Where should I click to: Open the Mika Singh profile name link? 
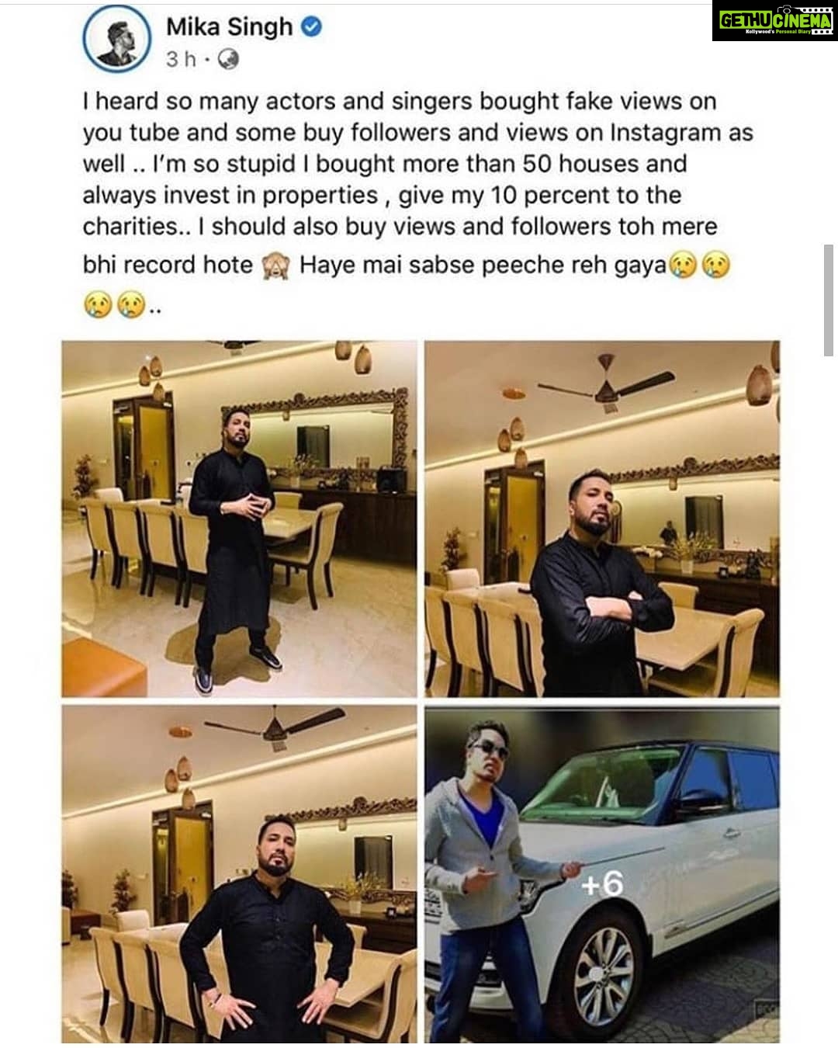tap(230, 27)
